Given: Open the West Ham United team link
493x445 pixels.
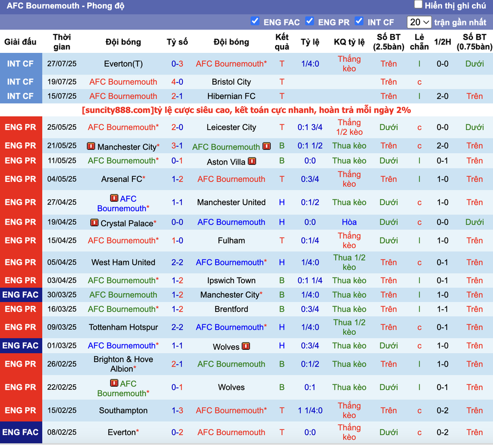Looking at the screenshot, I should coord(123,262).
